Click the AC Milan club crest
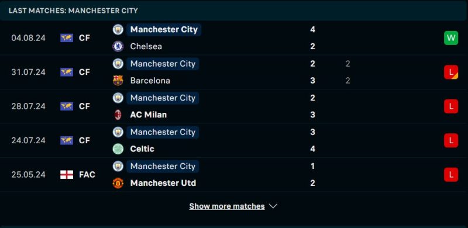 (x=118, y=115)
